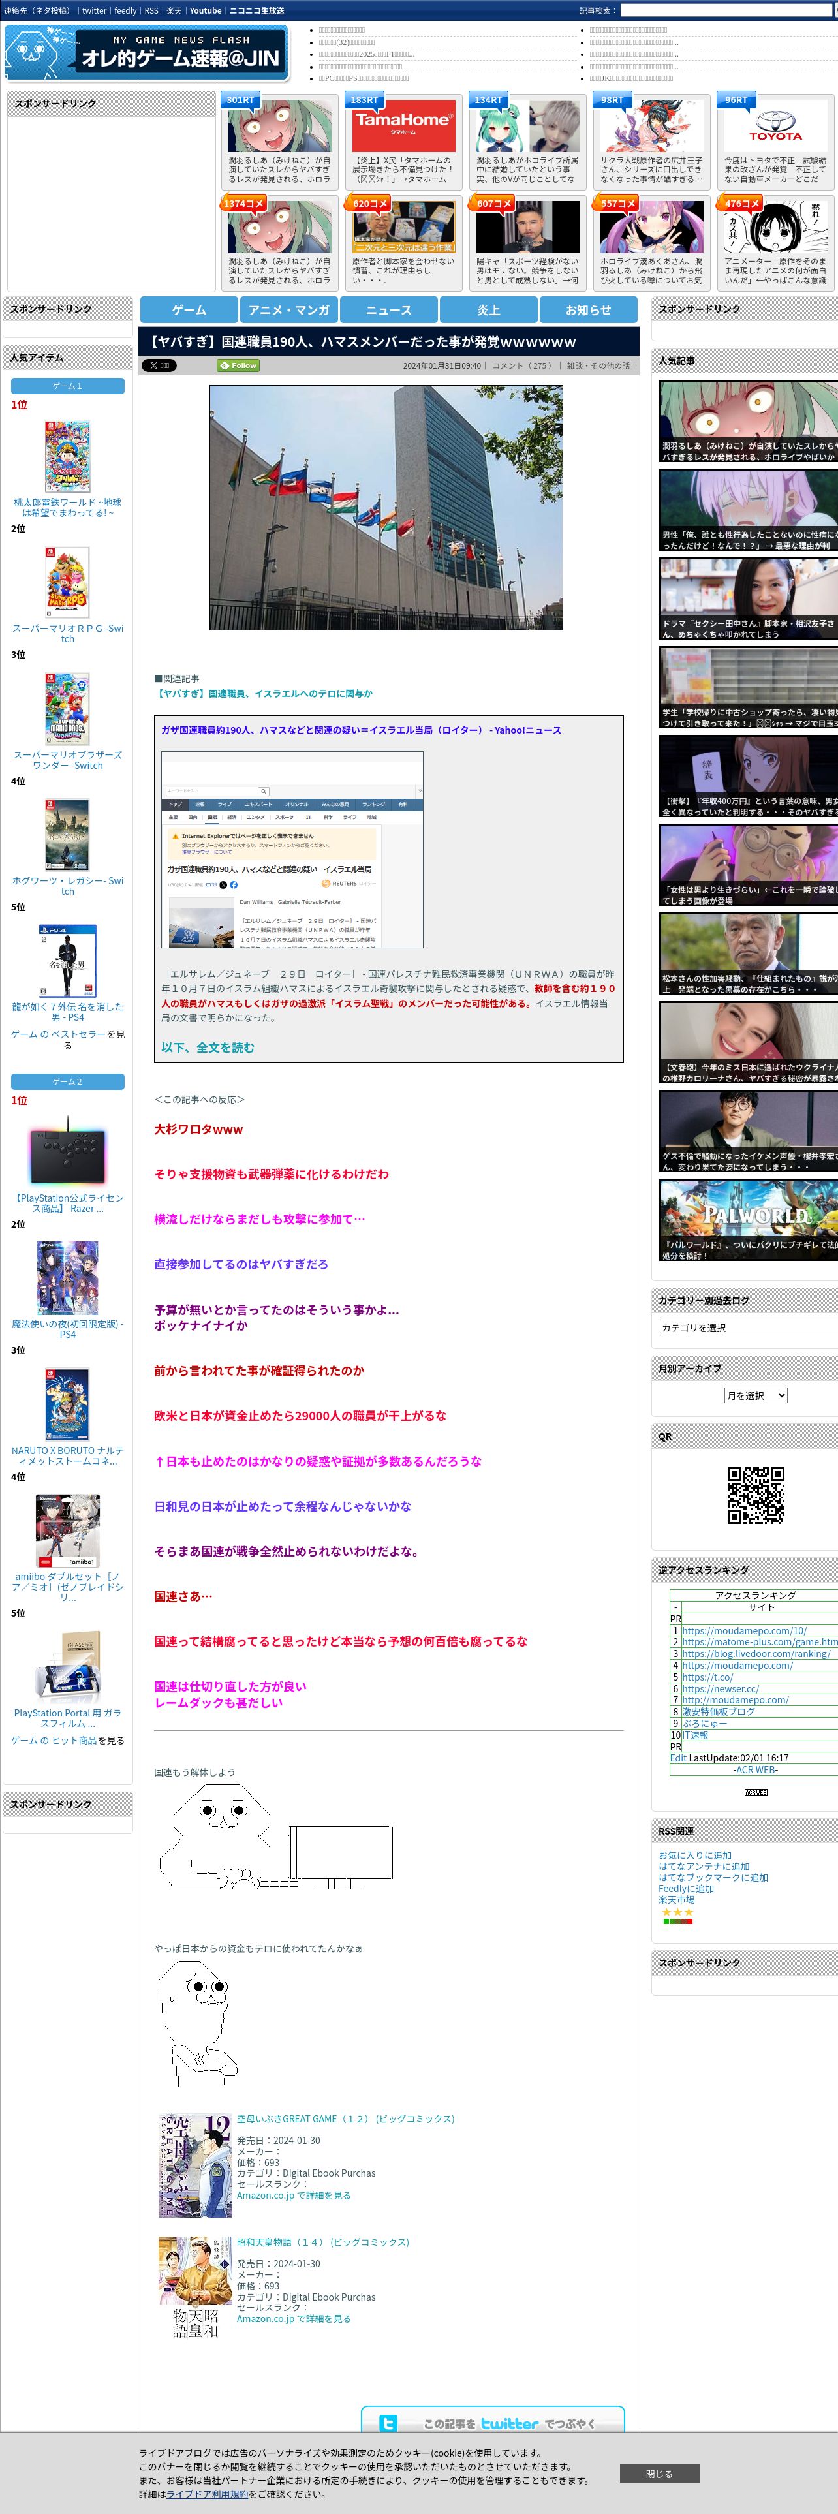Switch to the 炎上 category tab
838x2514 pixels.
point(489,309)
